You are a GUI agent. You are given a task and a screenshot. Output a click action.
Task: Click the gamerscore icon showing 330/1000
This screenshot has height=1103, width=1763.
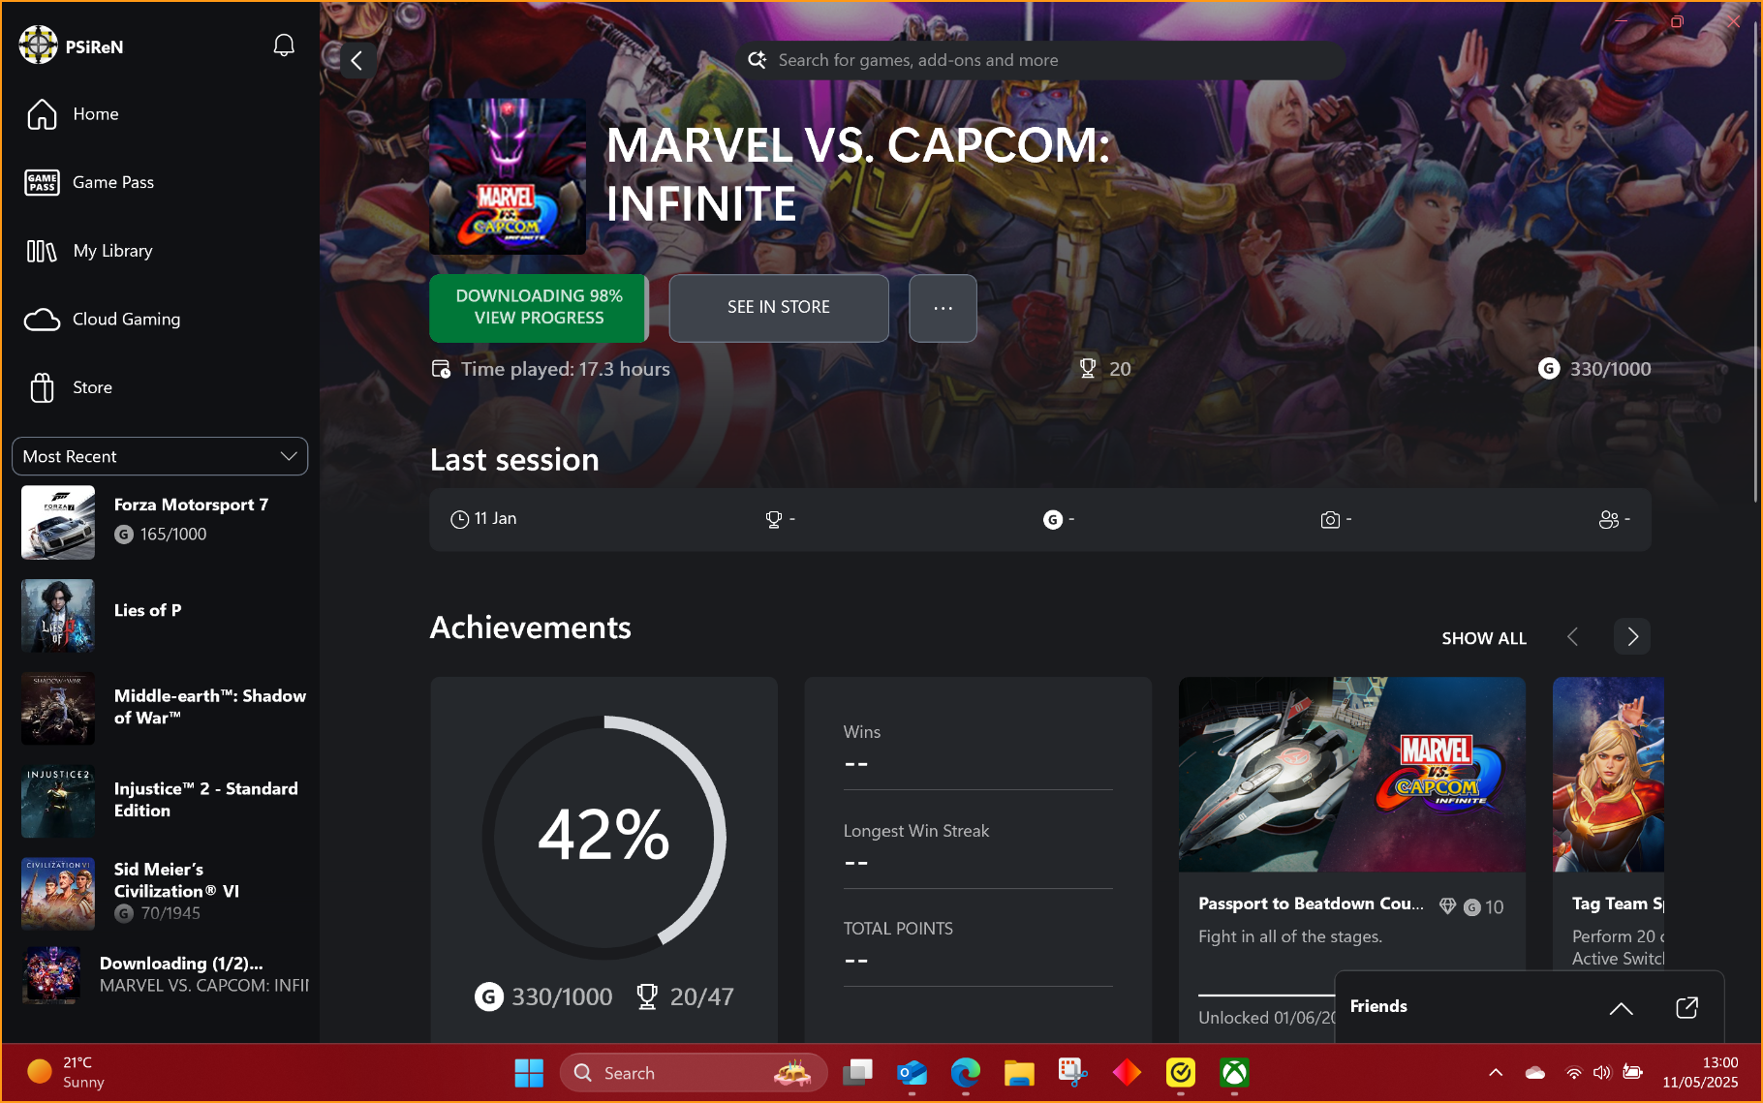click(x=1549, y=369)
